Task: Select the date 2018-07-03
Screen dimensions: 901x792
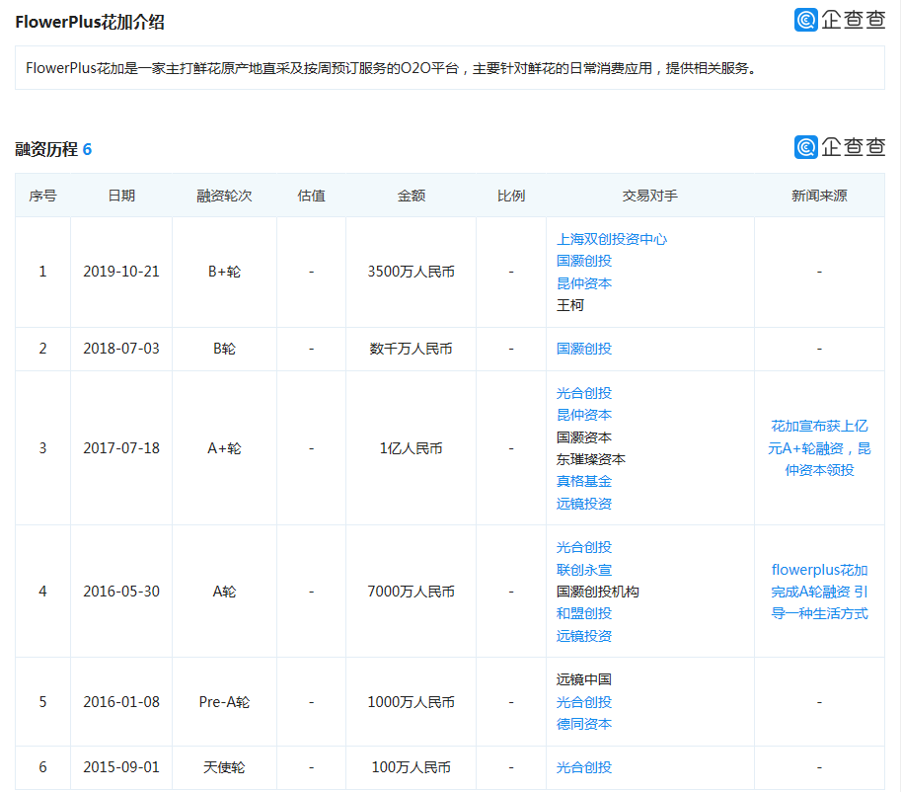Action: (121, 349)
